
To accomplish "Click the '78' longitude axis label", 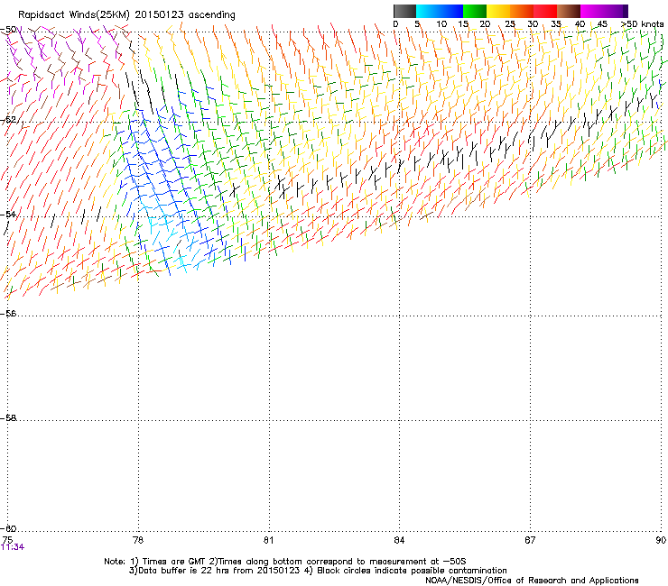I will (x=138, y=540).
